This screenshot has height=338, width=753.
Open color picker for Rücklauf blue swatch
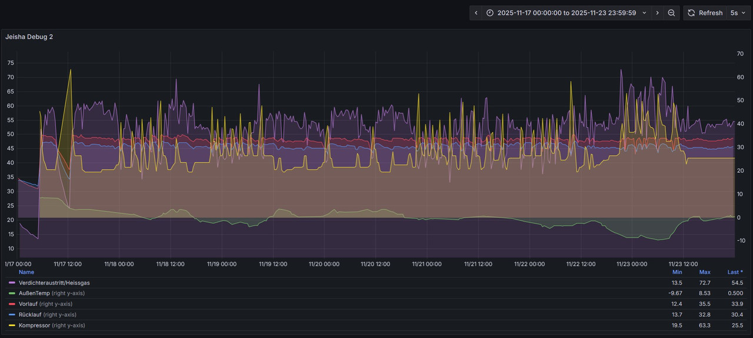[x=12, y=314]
